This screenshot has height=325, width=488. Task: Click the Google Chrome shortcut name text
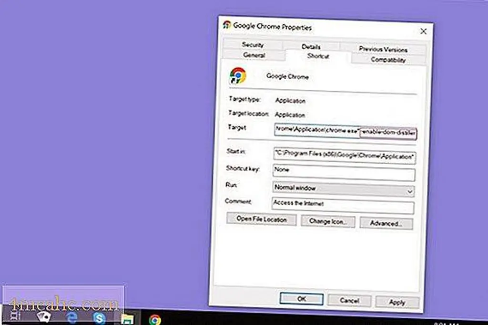click(287, 76)
